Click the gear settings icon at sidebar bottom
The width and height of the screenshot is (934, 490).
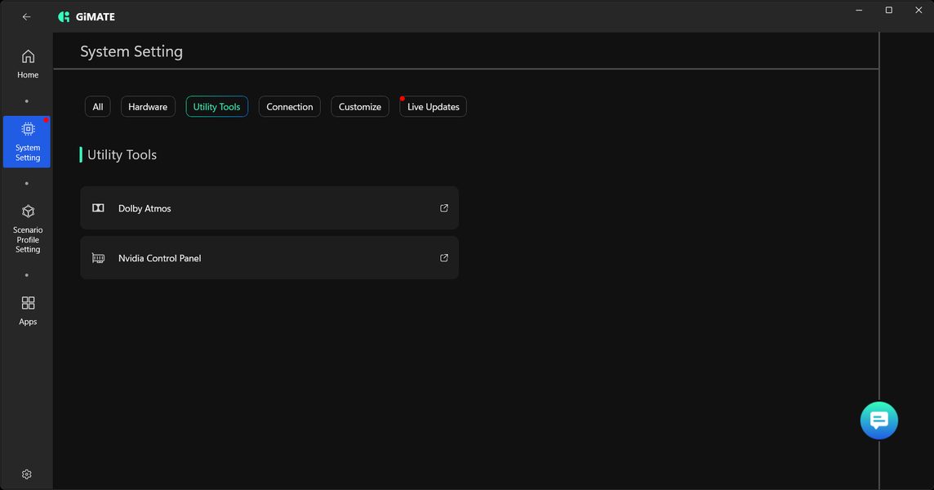click(27, 474)
